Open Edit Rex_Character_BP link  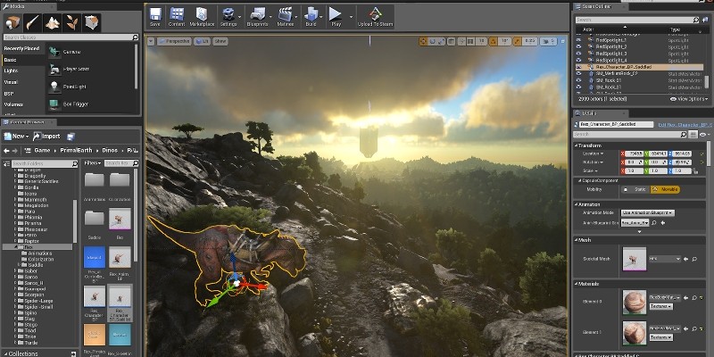(685, 124)
